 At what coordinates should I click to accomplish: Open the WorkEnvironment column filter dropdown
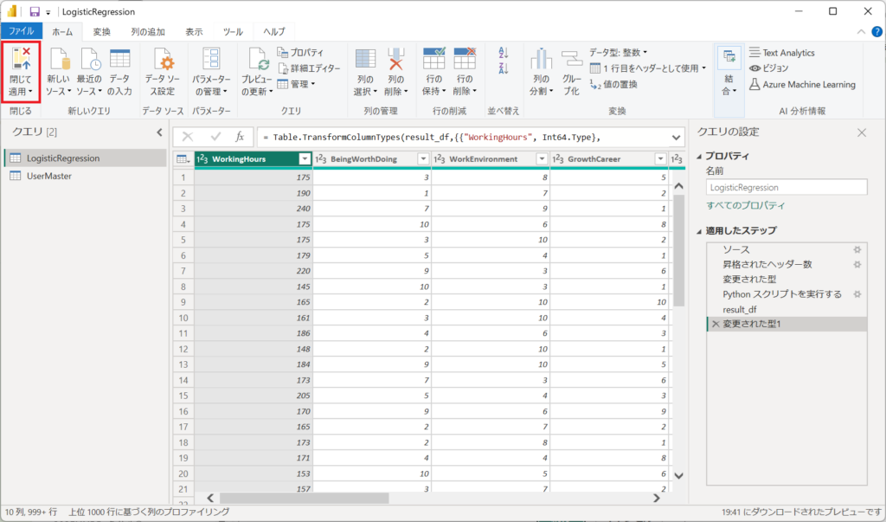point(542,159)
